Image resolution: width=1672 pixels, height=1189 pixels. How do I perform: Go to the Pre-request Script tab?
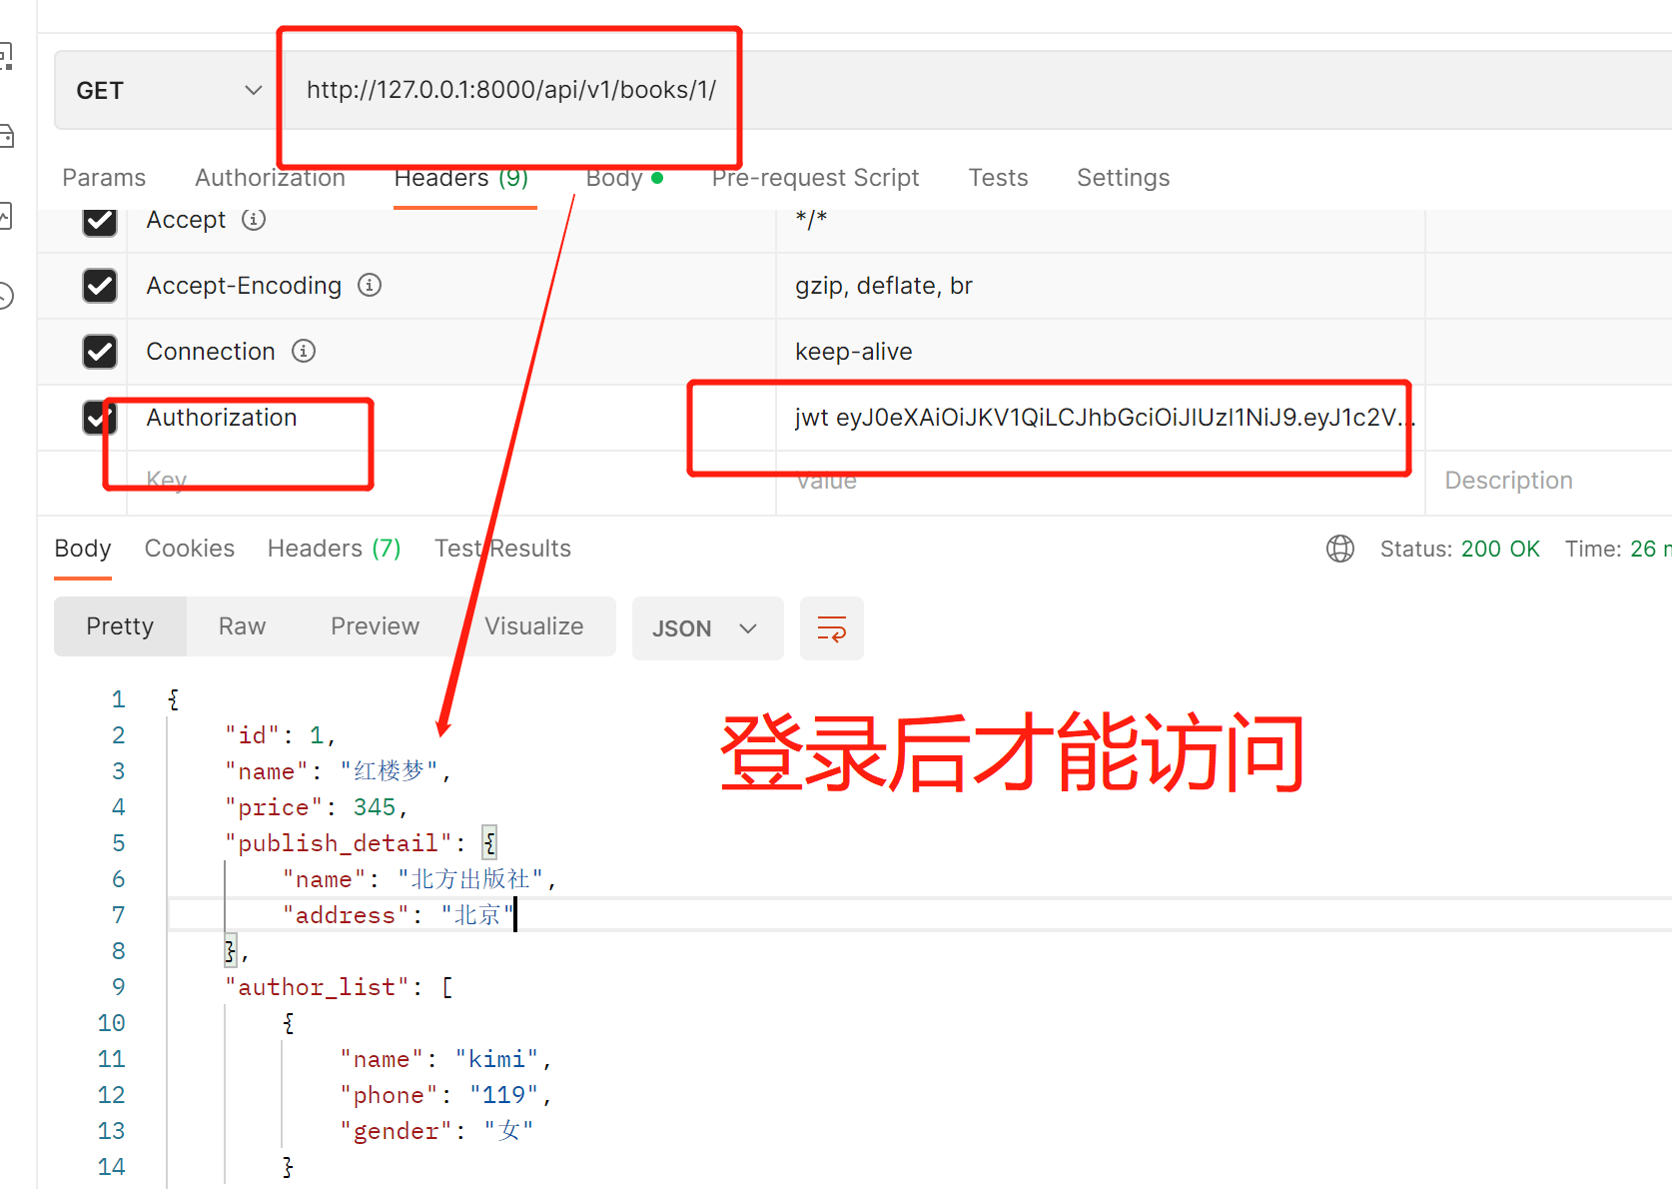(x=815, y=178)
